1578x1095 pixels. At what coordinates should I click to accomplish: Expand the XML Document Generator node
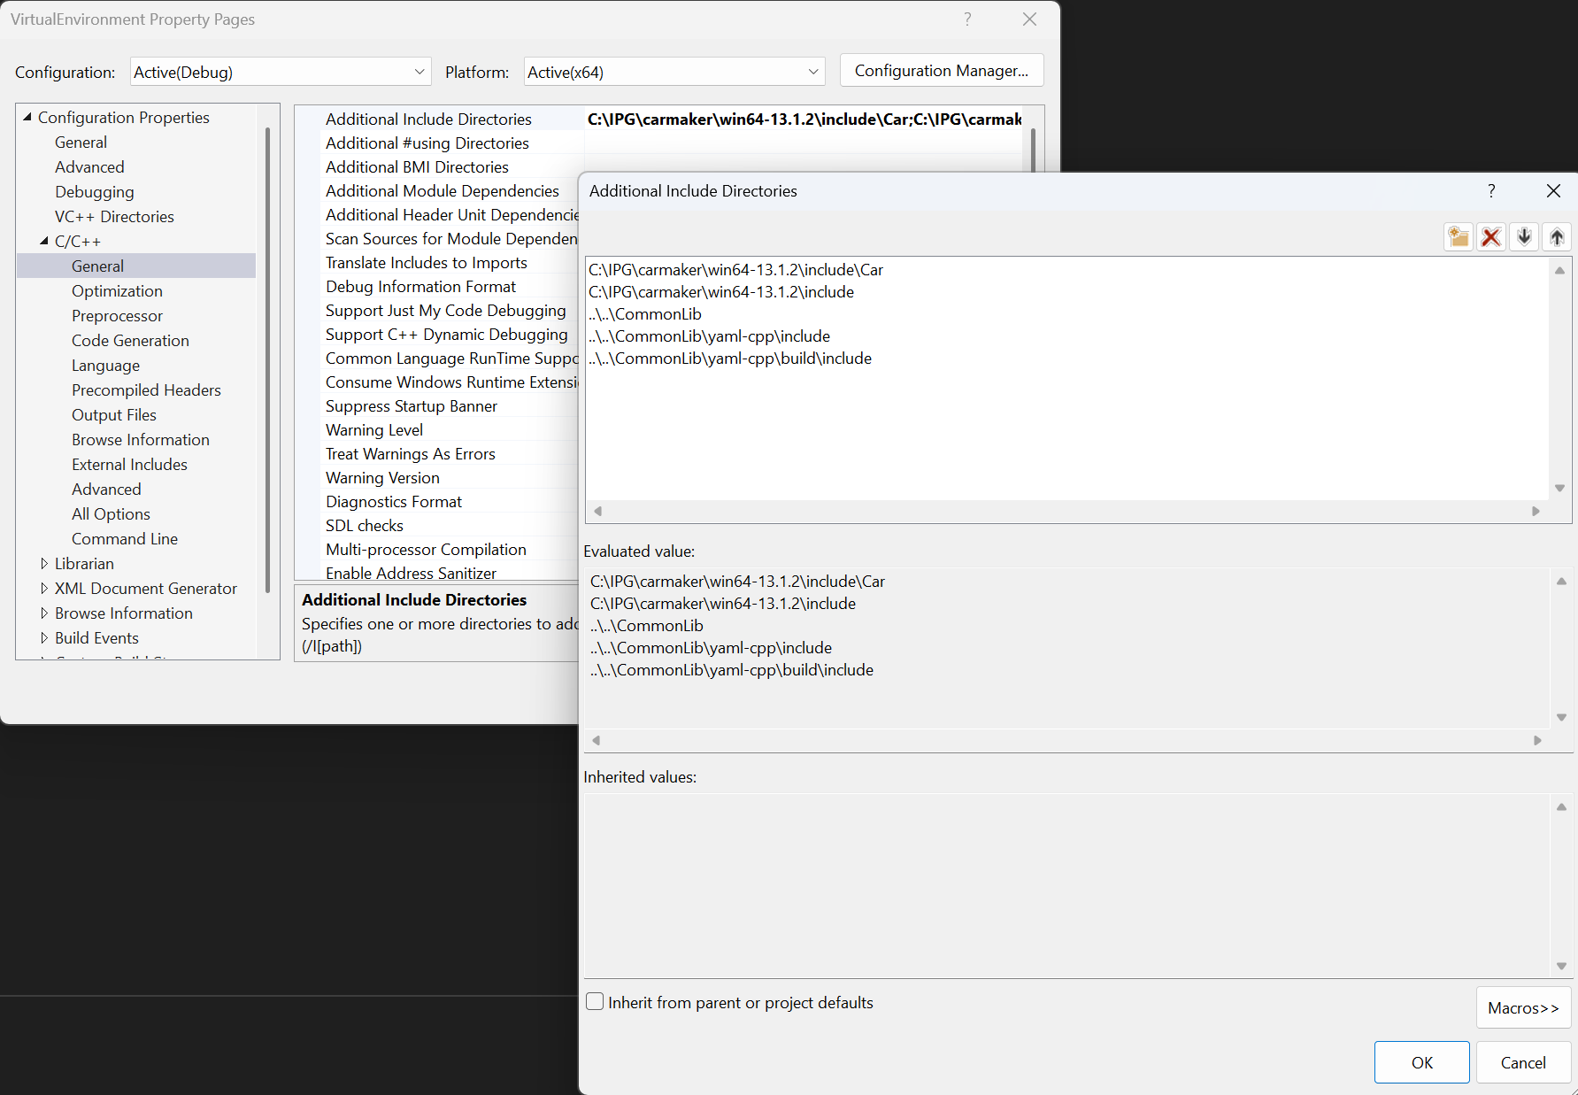coord(44,588)
